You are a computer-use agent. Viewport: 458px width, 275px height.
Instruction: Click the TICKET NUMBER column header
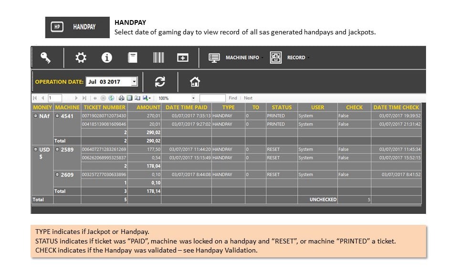pyautogui.click(x=104, y=107)
